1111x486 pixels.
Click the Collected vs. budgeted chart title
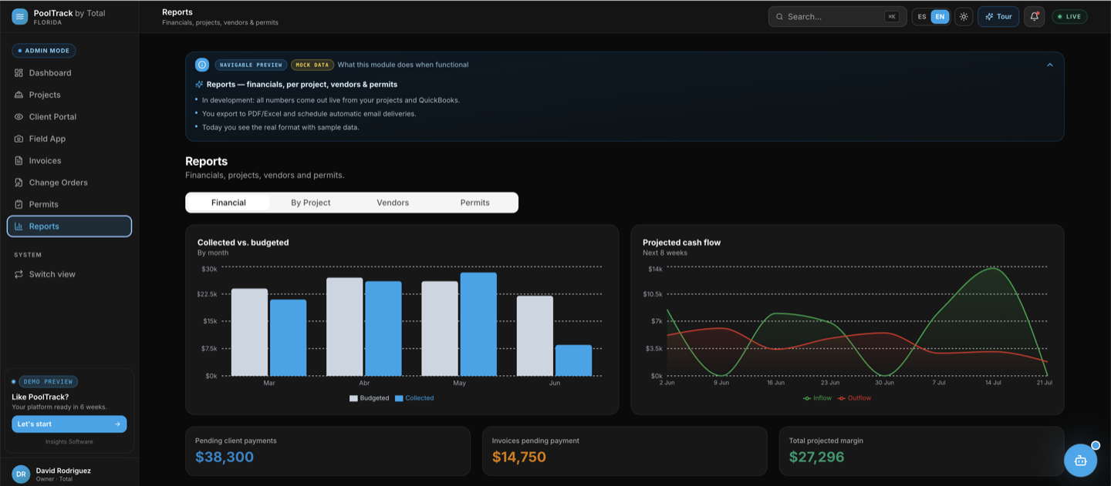tap(243, 243)
